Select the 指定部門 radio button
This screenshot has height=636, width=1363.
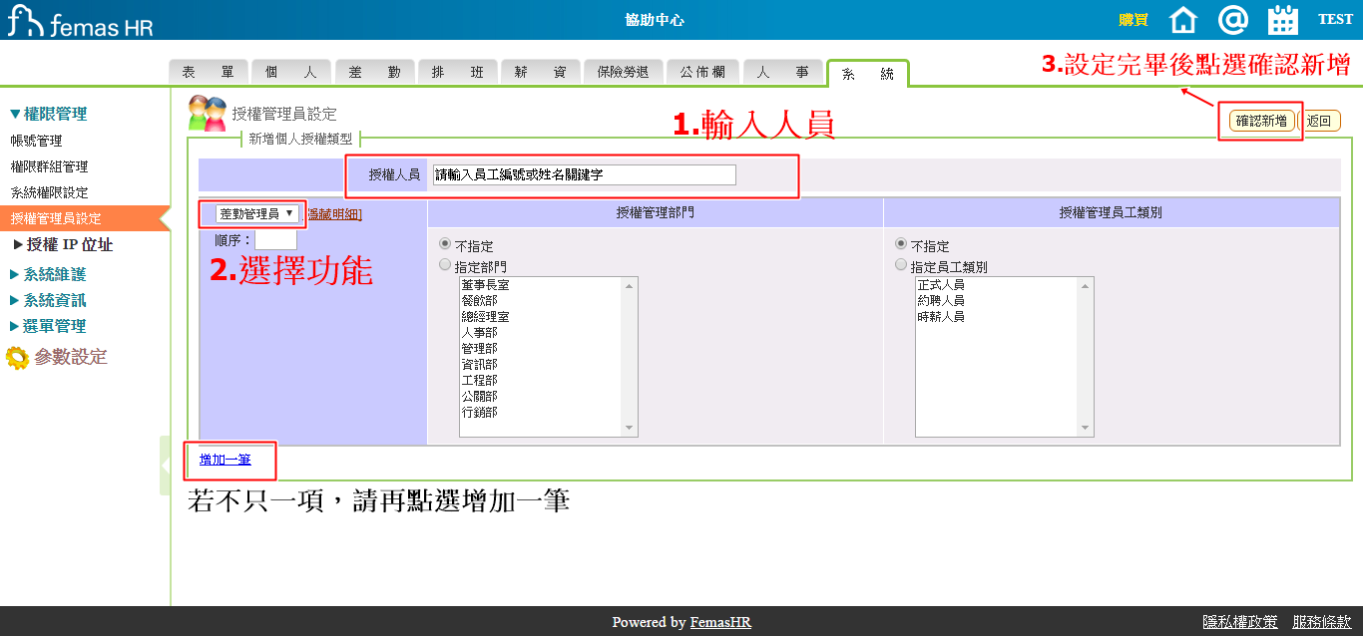click(x=445, y=265)
